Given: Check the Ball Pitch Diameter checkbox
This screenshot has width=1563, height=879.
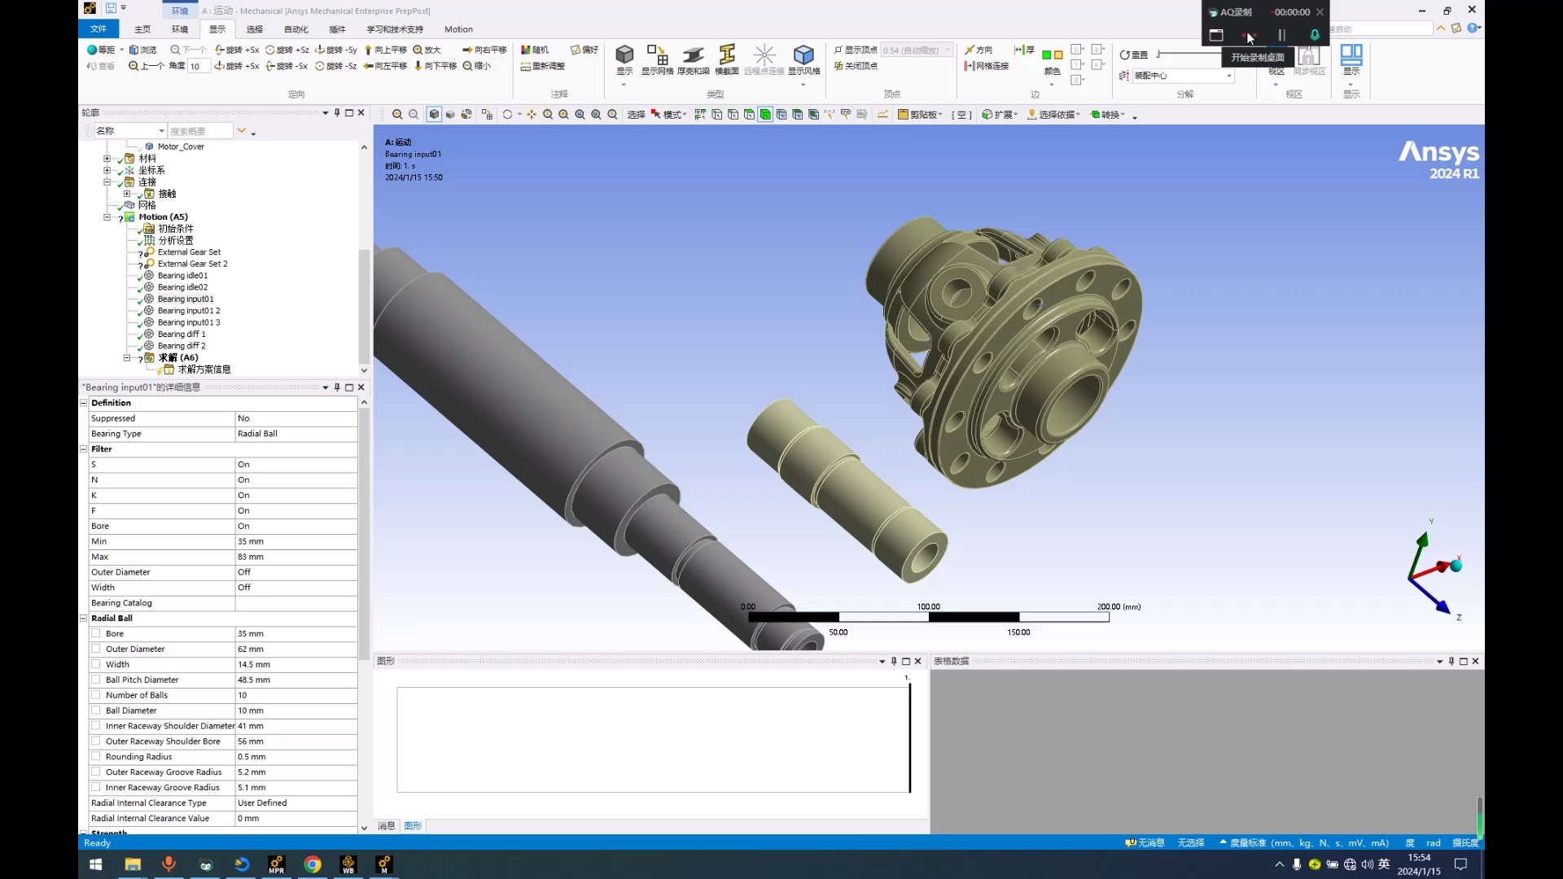Looking at the screenshot, I should coord(96,680).
